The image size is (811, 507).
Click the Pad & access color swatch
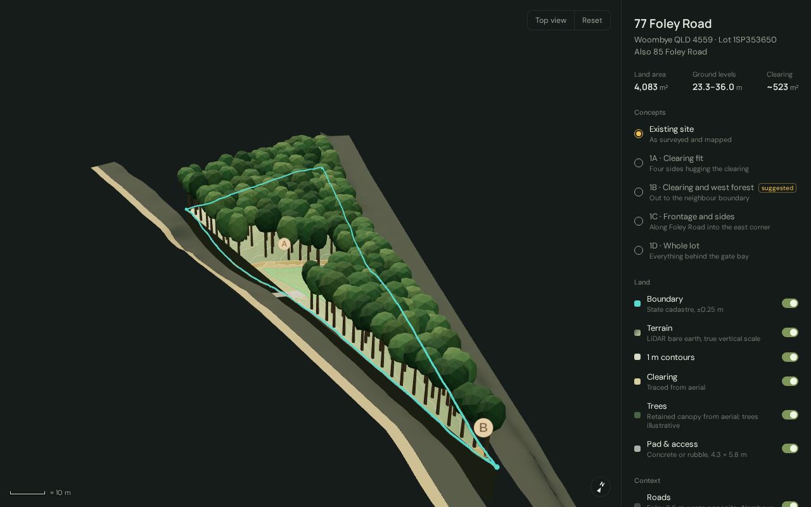click(x=637, y=449)
